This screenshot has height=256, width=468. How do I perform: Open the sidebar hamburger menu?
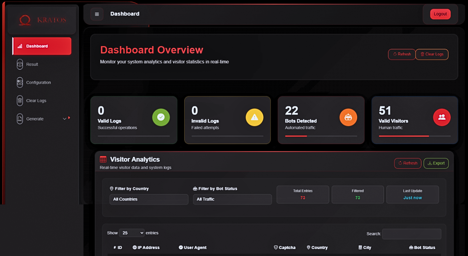click(96, 14)
